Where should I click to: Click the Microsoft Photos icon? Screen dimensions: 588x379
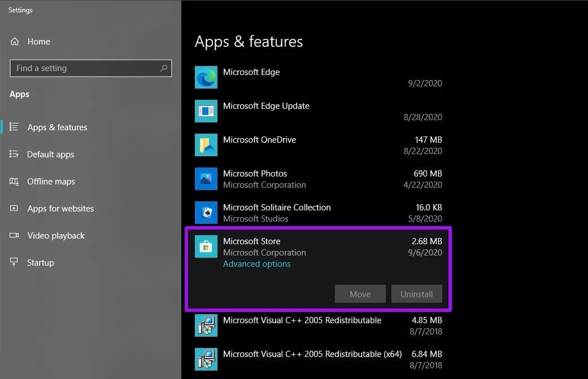(x=206, y=179)
